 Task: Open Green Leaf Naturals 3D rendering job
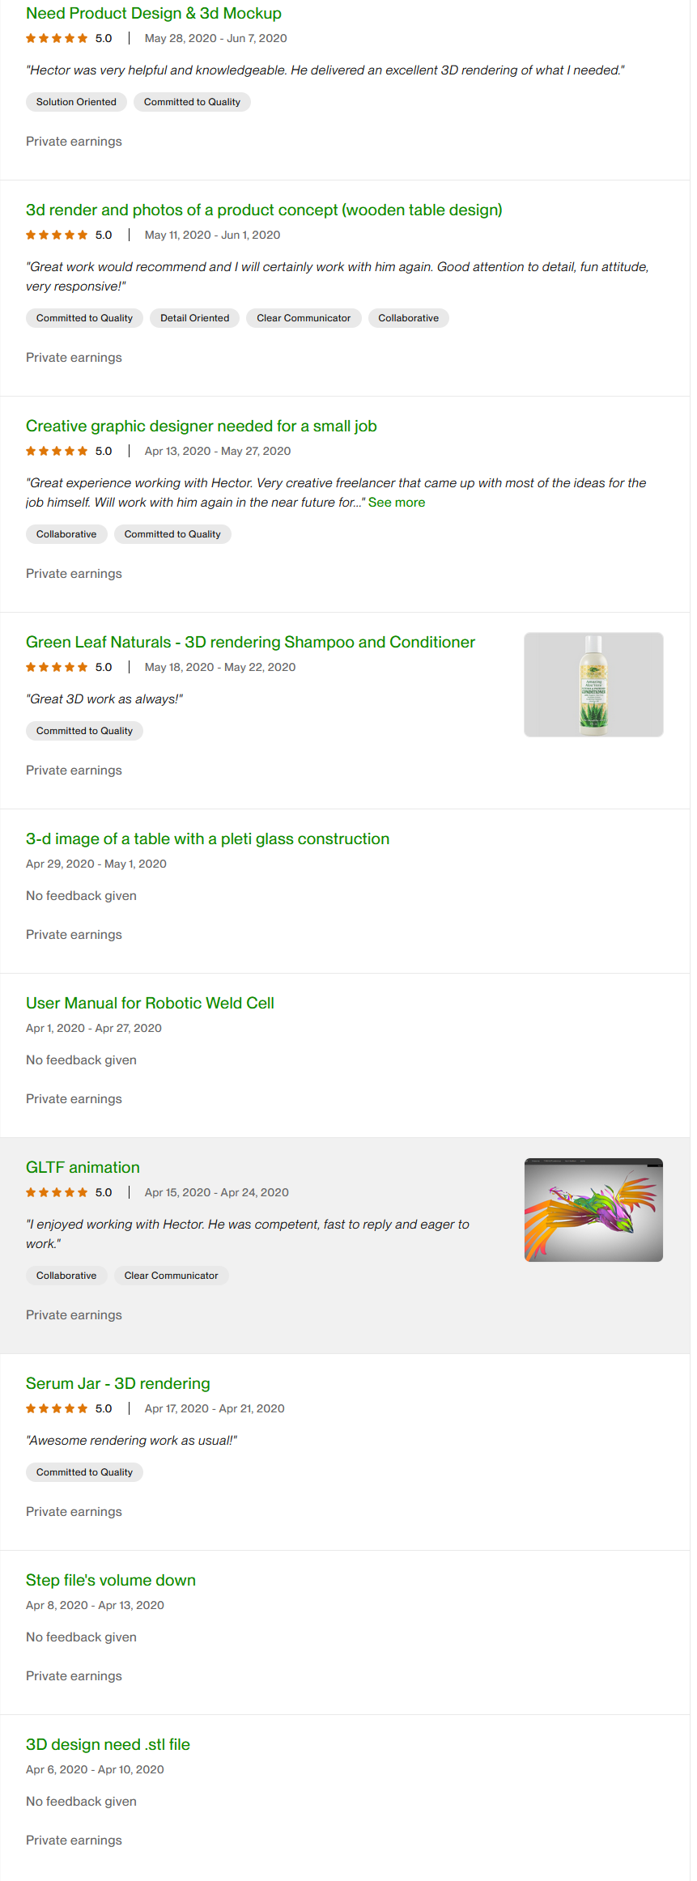pyautogui.click(x=250, y=643)
